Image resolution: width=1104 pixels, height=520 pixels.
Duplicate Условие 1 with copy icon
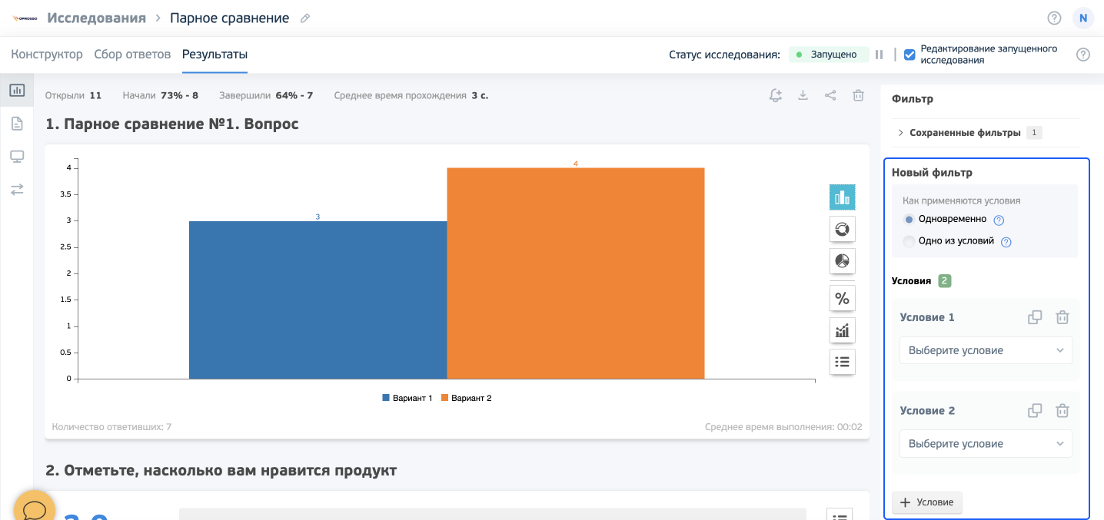click(x=1035, y=317)
